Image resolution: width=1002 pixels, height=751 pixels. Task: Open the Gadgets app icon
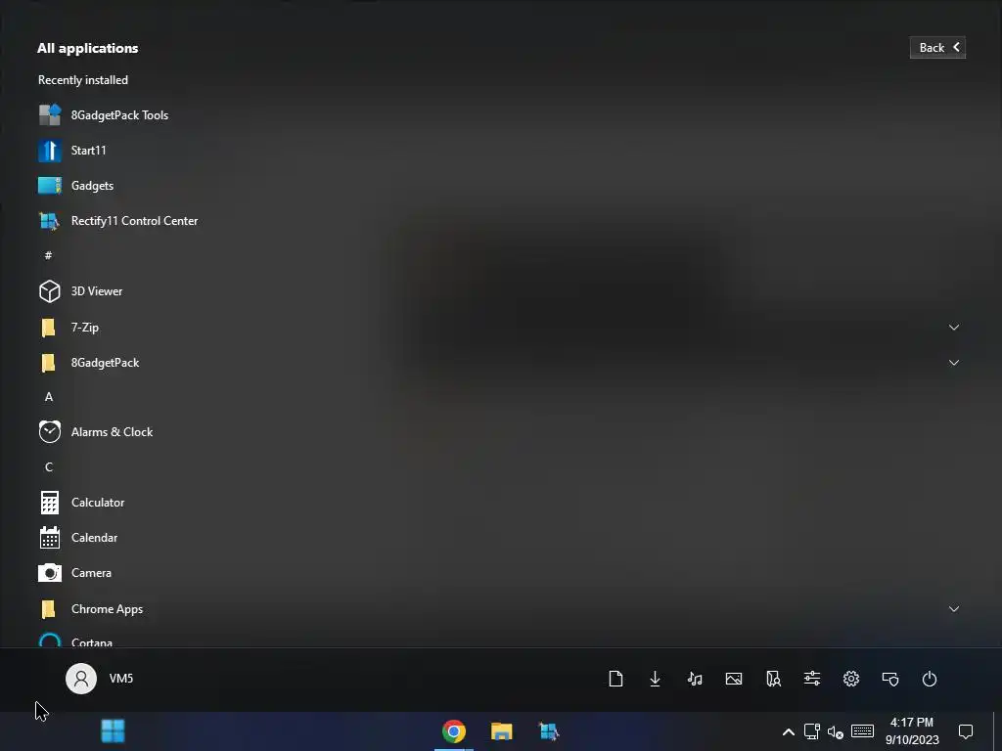[50, 186]
